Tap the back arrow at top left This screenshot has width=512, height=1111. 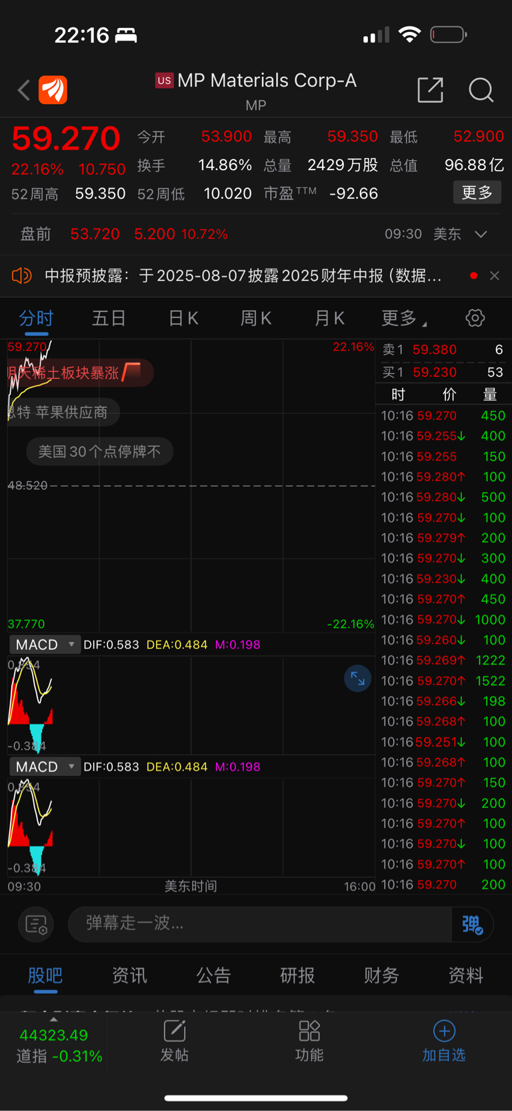24,90
